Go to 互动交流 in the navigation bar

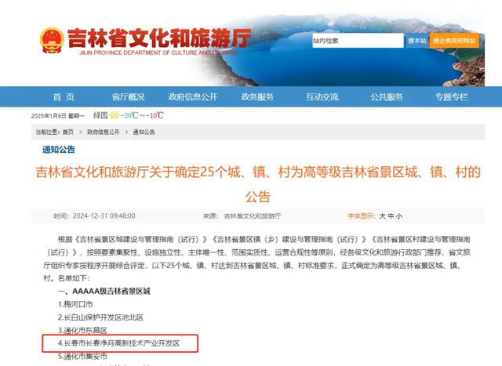pyautogui.click(x=322, y=97)
